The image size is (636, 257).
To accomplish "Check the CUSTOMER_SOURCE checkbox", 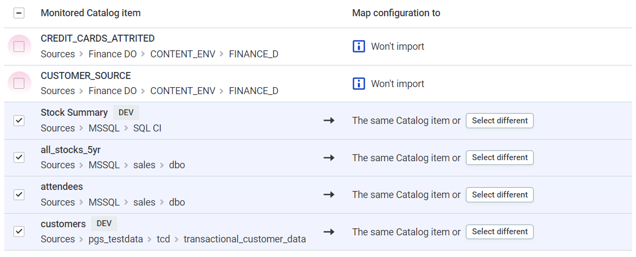I will pos(19,83).
